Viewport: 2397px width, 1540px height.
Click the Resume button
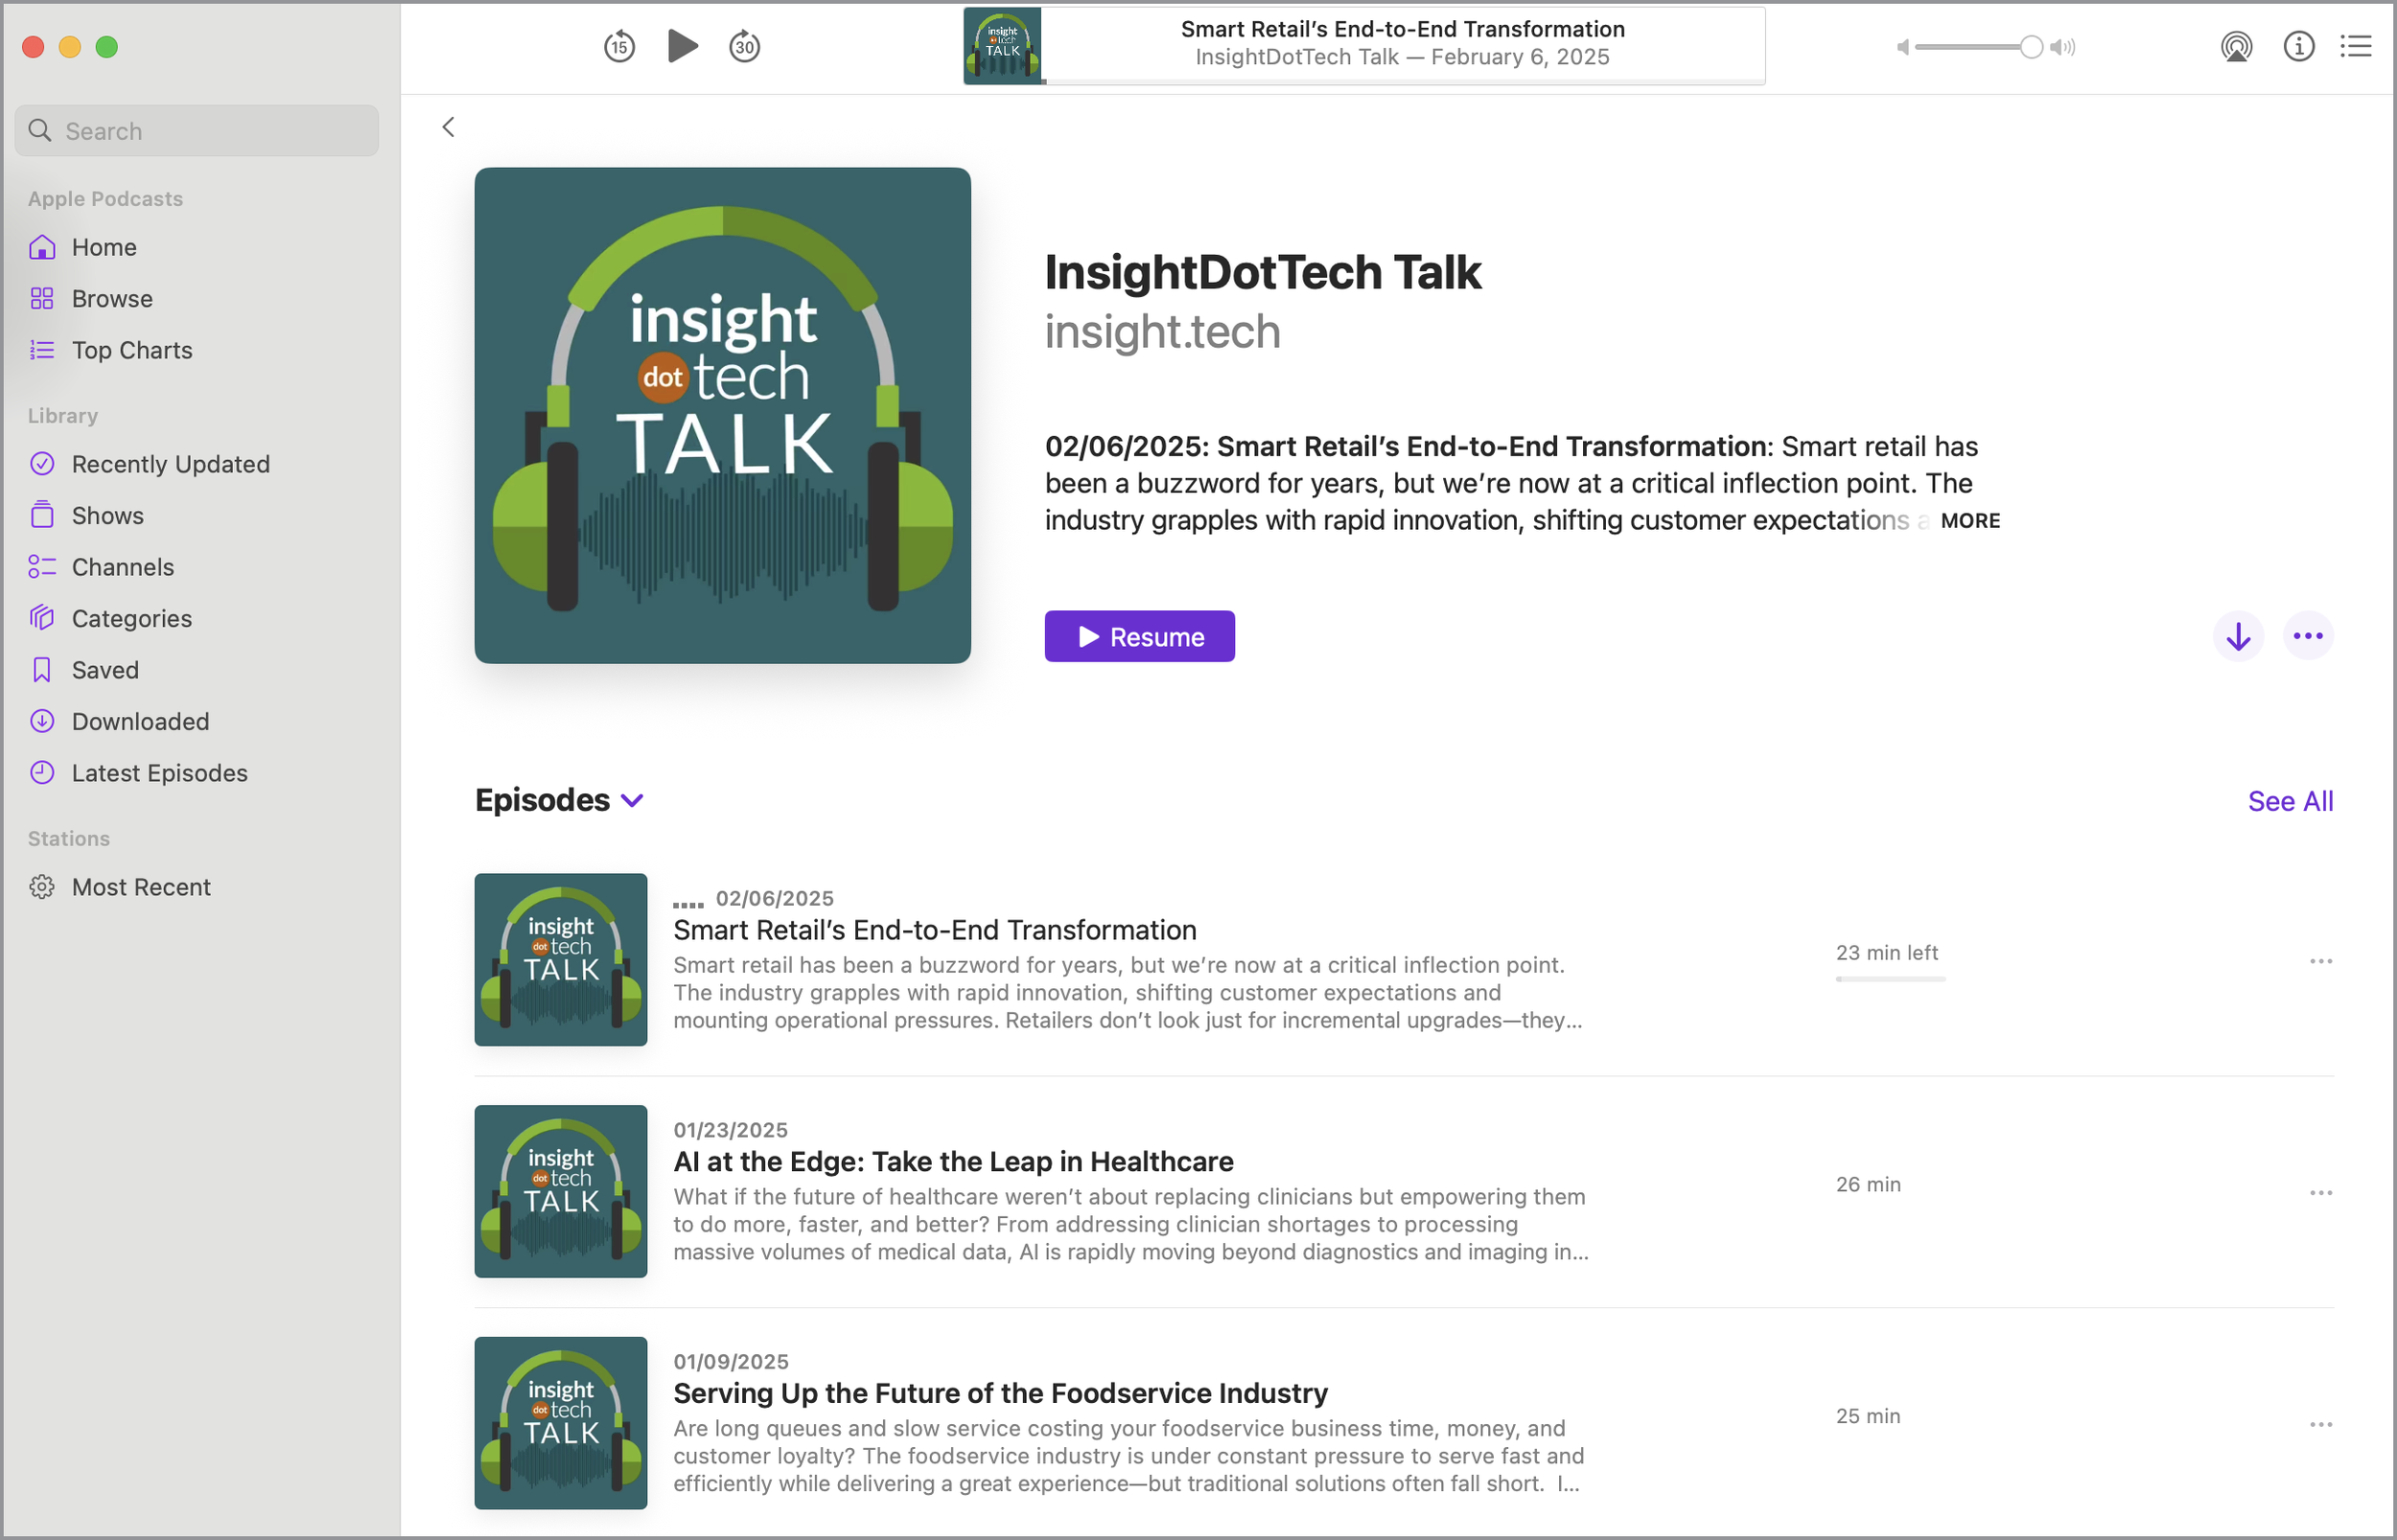coord(1139,637)
